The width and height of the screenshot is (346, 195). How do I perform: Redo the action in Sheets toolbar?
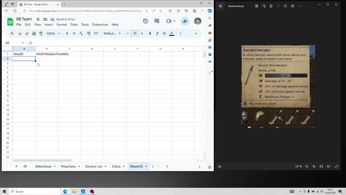(x=27, y=34)
